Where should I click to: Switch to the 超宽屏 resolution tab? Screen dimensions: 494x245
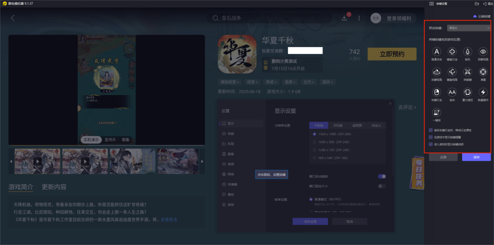pos(357,125)
